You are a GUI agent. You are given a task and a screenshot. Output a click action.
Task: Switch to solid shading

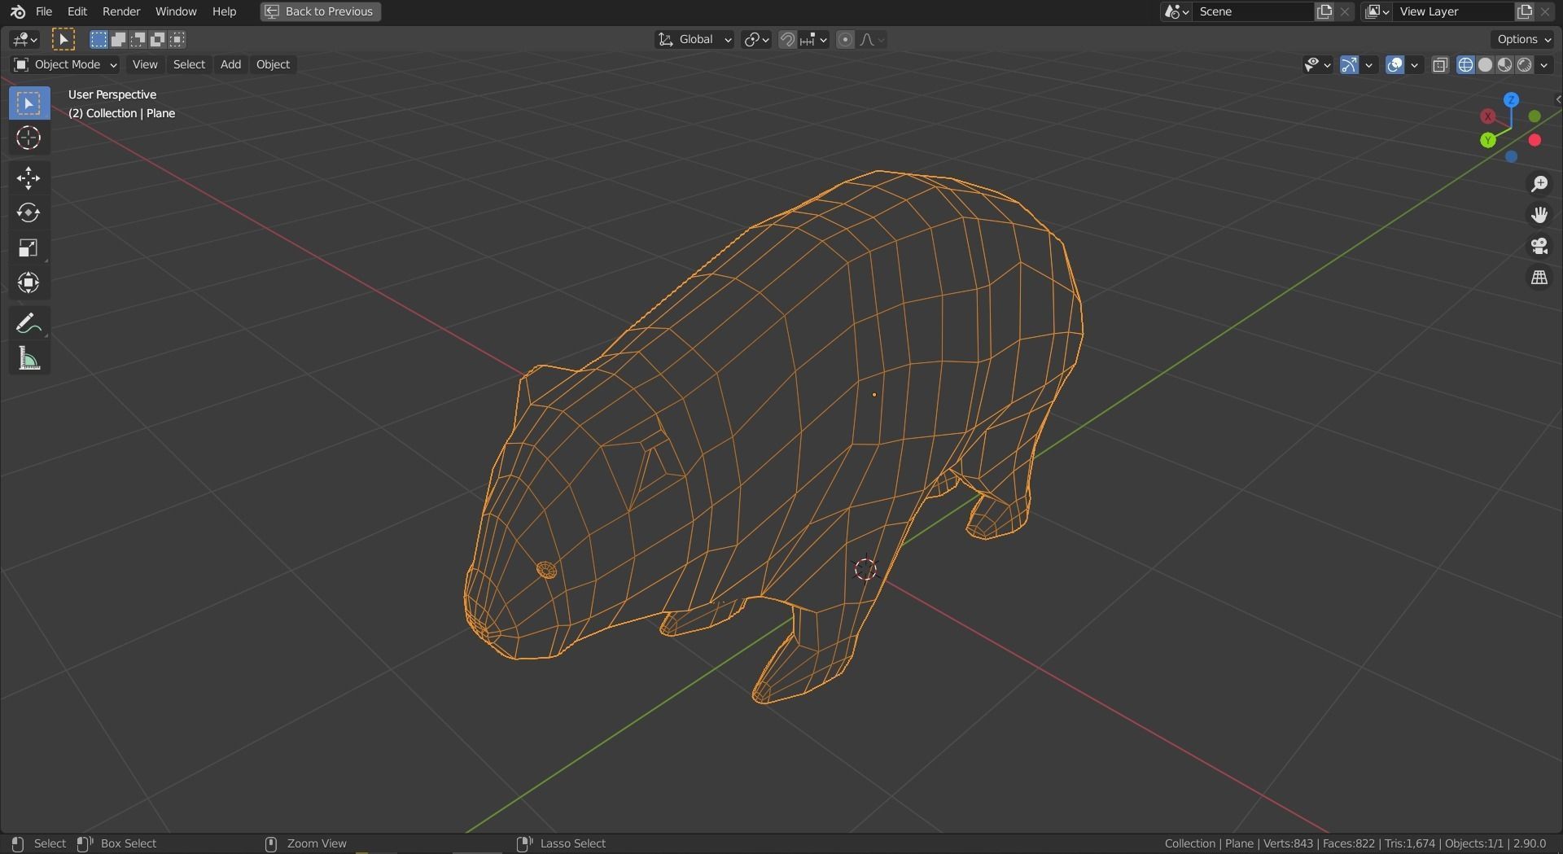[x=1485, y=65]
